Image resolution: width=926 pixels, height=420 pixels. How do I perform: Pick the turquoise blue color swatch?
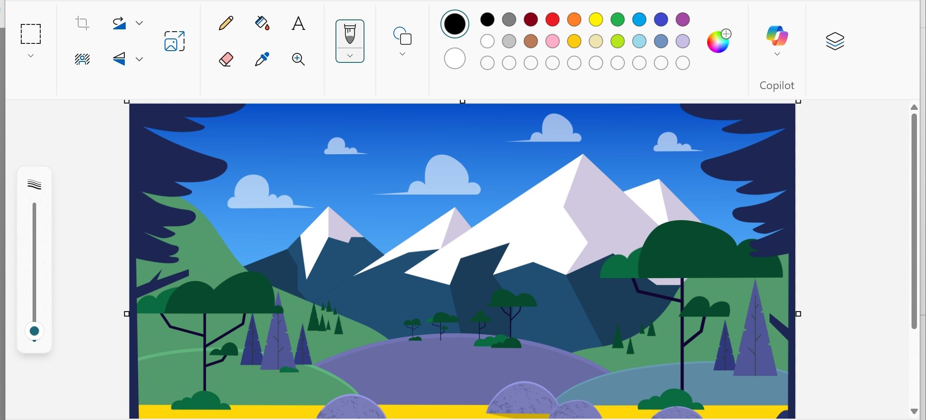click(639, 19)
